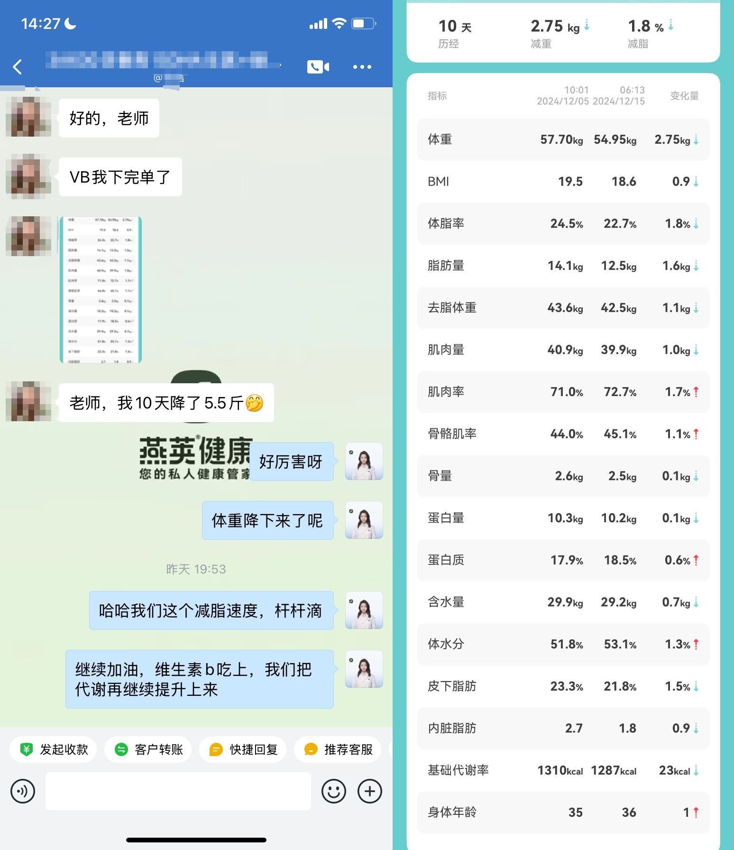Viewport: 734px width, 850px height.
Task: Select the message 好的，老师
Action: 109,118
